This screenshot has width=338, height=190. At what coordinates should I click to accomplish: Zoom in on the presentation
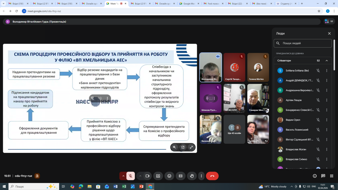coord(174,147)
